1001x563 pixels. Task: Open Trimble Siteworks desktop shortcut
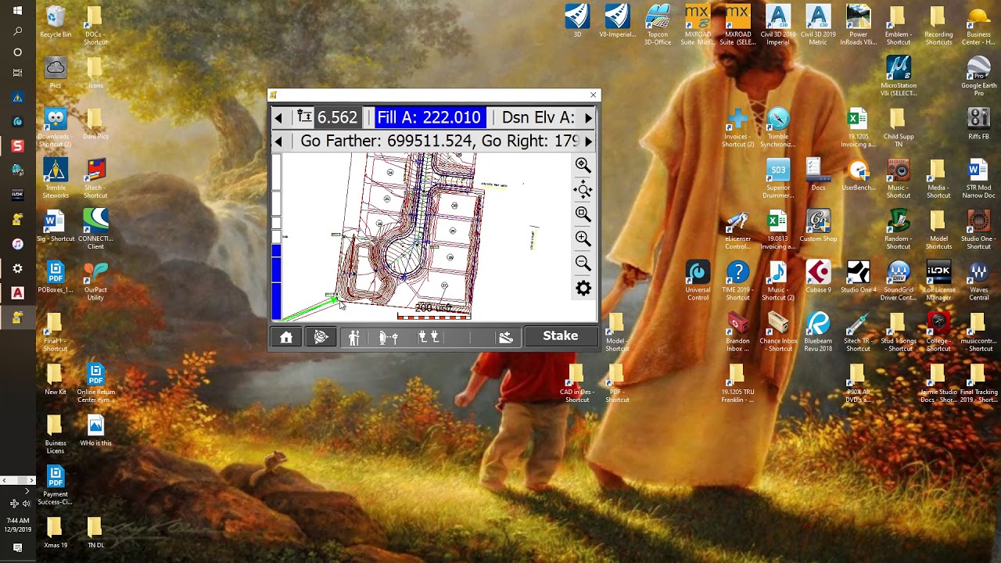[56, 178]
